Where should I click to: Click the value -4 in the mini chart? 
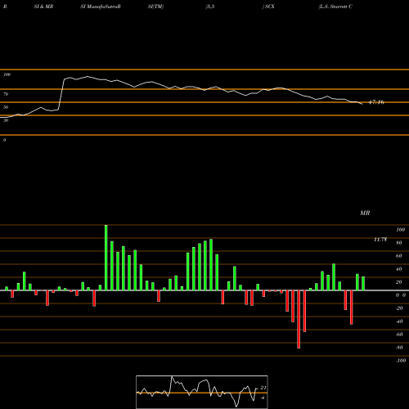pos(263,398)
